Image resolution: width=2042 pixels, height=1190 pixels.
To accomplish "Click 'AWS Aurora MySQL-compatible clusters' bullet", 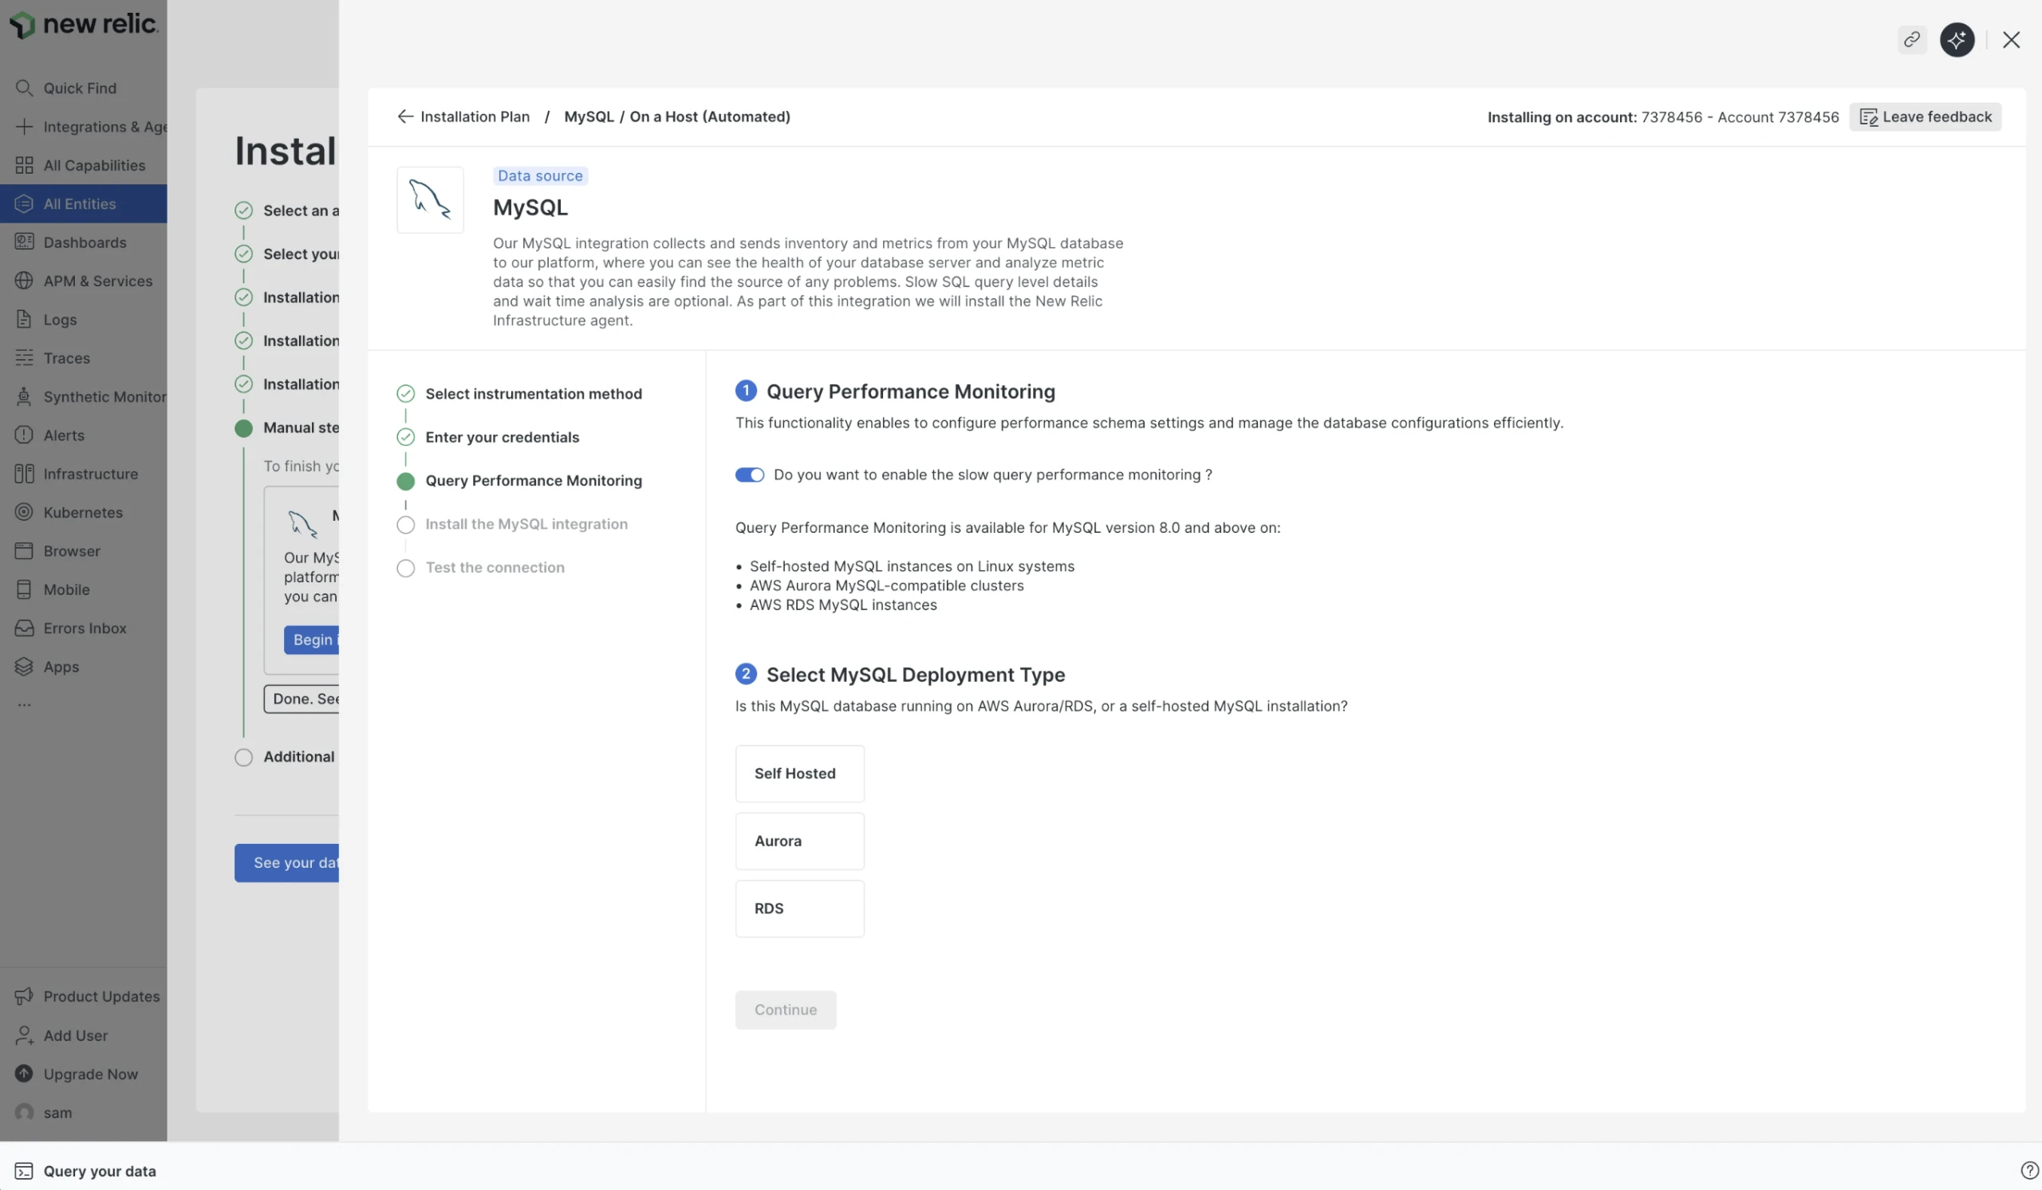I will click(886, 585).
